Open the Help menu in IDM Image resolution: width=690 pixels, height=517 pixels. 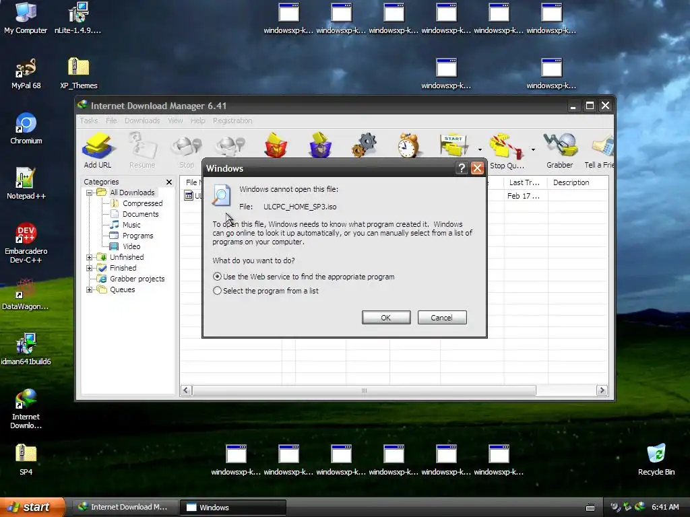197,120
